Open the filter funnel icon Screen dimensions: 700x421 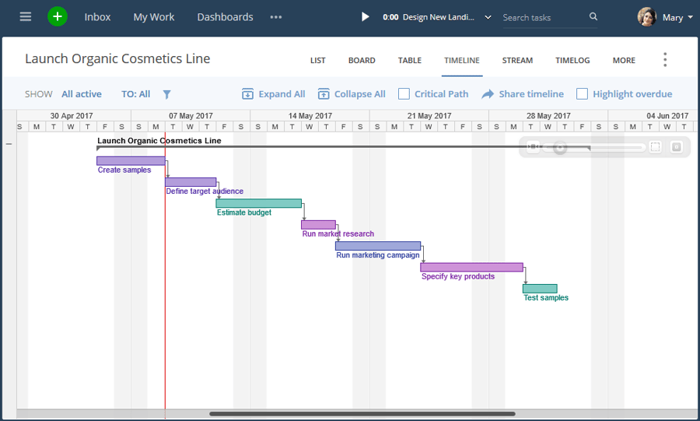[x=166, y=94]
